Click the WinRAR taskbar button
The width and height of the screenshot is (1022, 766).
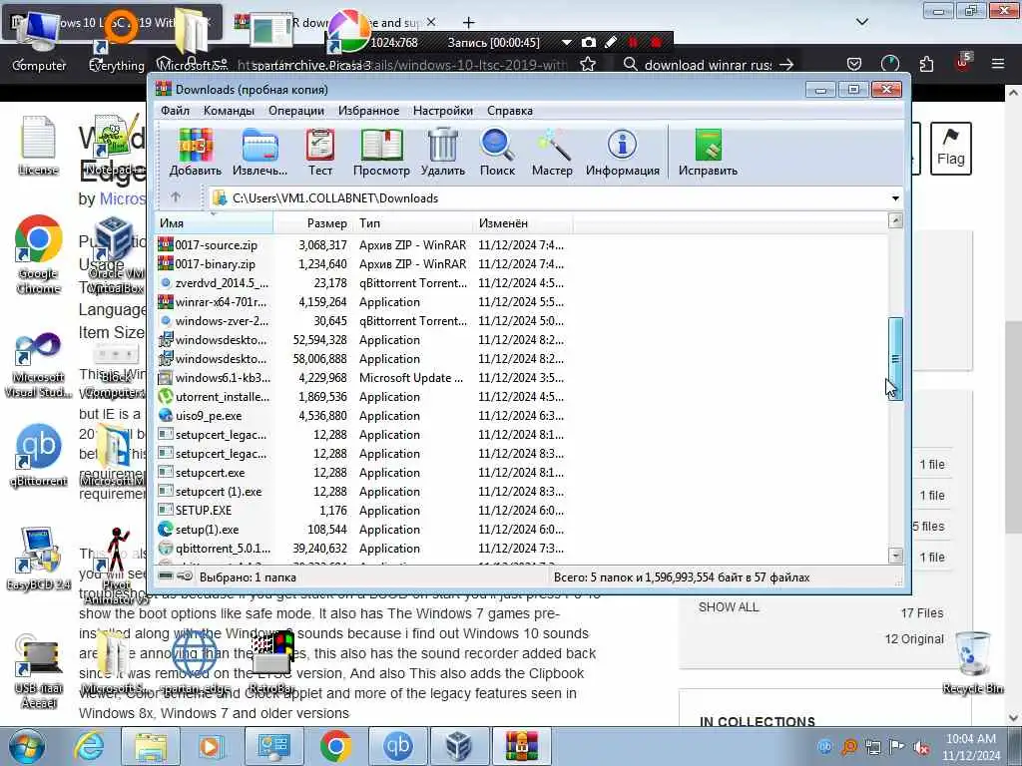point(519,746)
